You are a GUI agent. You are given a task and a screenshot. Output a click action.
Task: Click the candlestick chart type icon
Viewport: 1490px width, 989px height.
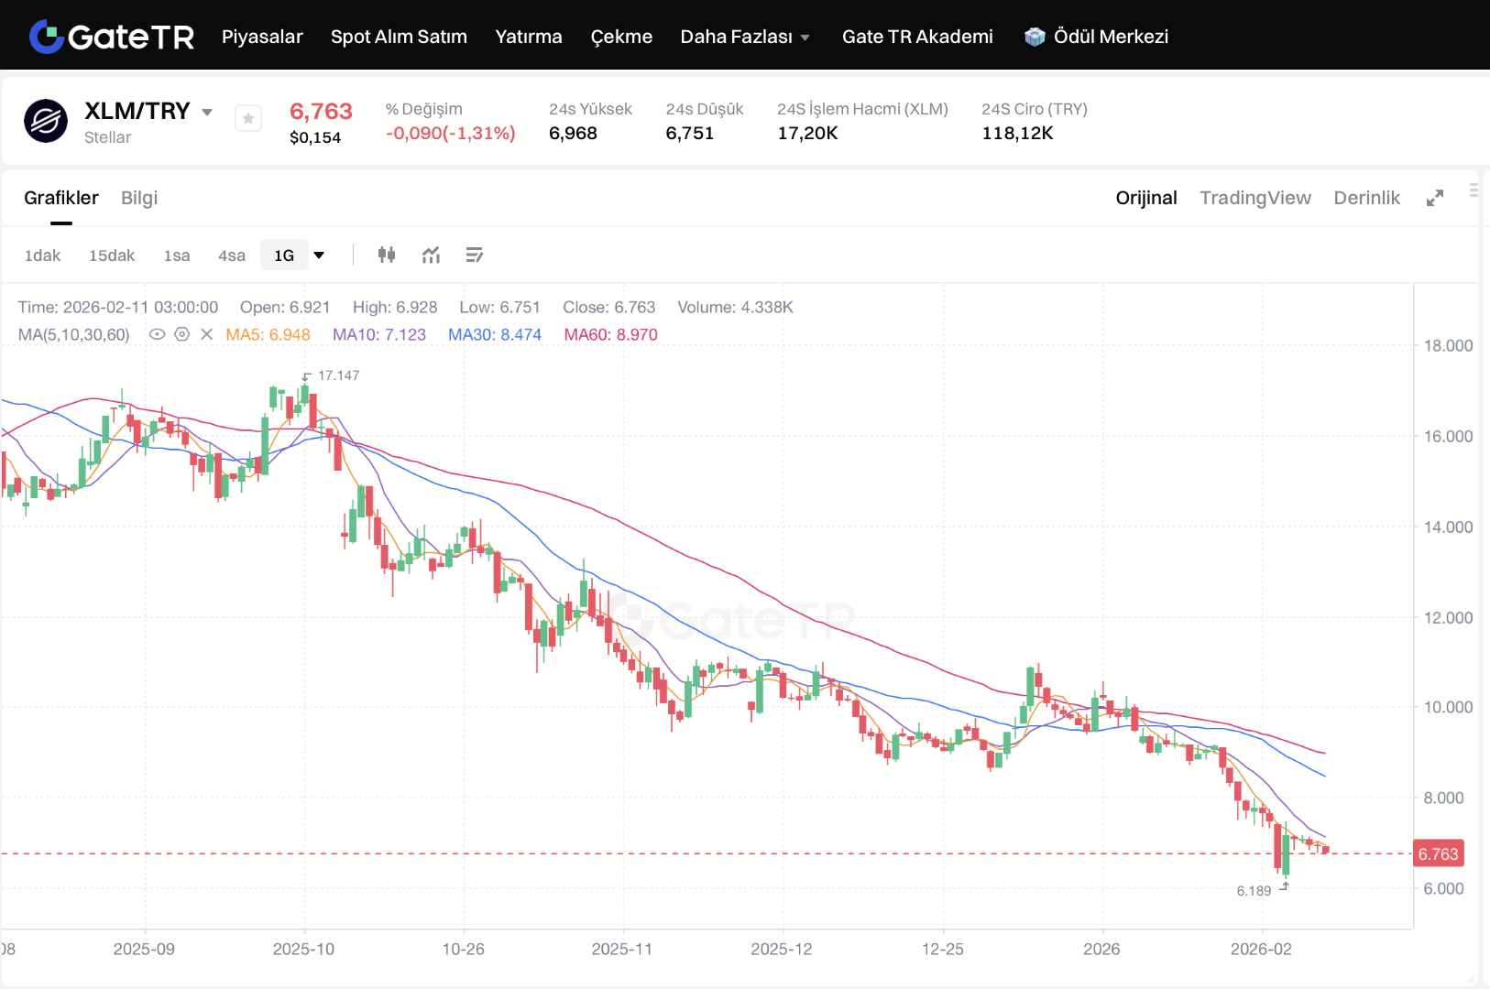pos(387,255)
